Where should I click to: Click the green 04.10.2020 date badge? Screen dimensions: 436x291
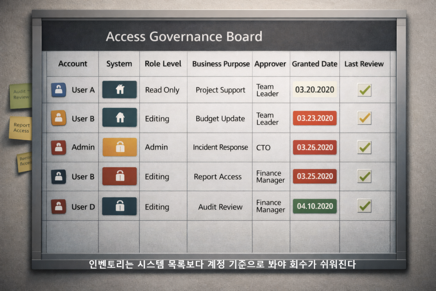pos(315,206)
